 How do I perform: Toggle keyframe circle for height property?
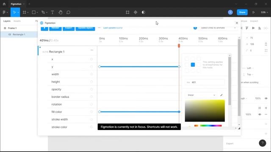(91, 81)
